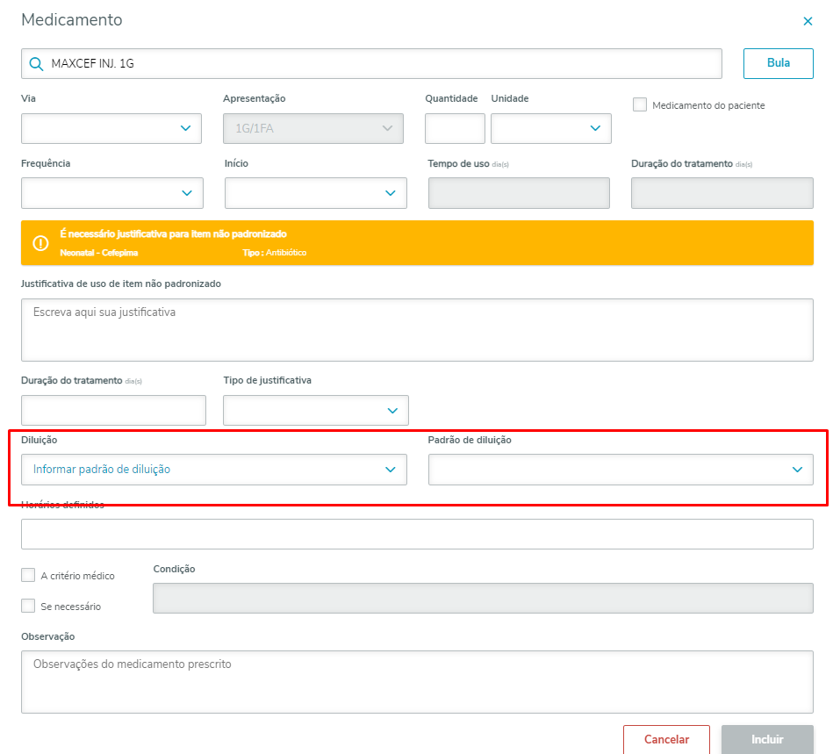Screen dimensions: 833x754
Task: Click the search magnifier icon
Action: pos(36,64)
